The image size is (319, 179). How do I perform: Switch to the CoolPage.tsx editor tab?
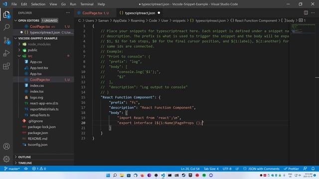[95, 13]
